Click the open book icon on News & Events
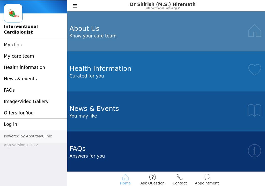Image resolution: width=265 pixels, height=186 pixels. tap(254, 110)
